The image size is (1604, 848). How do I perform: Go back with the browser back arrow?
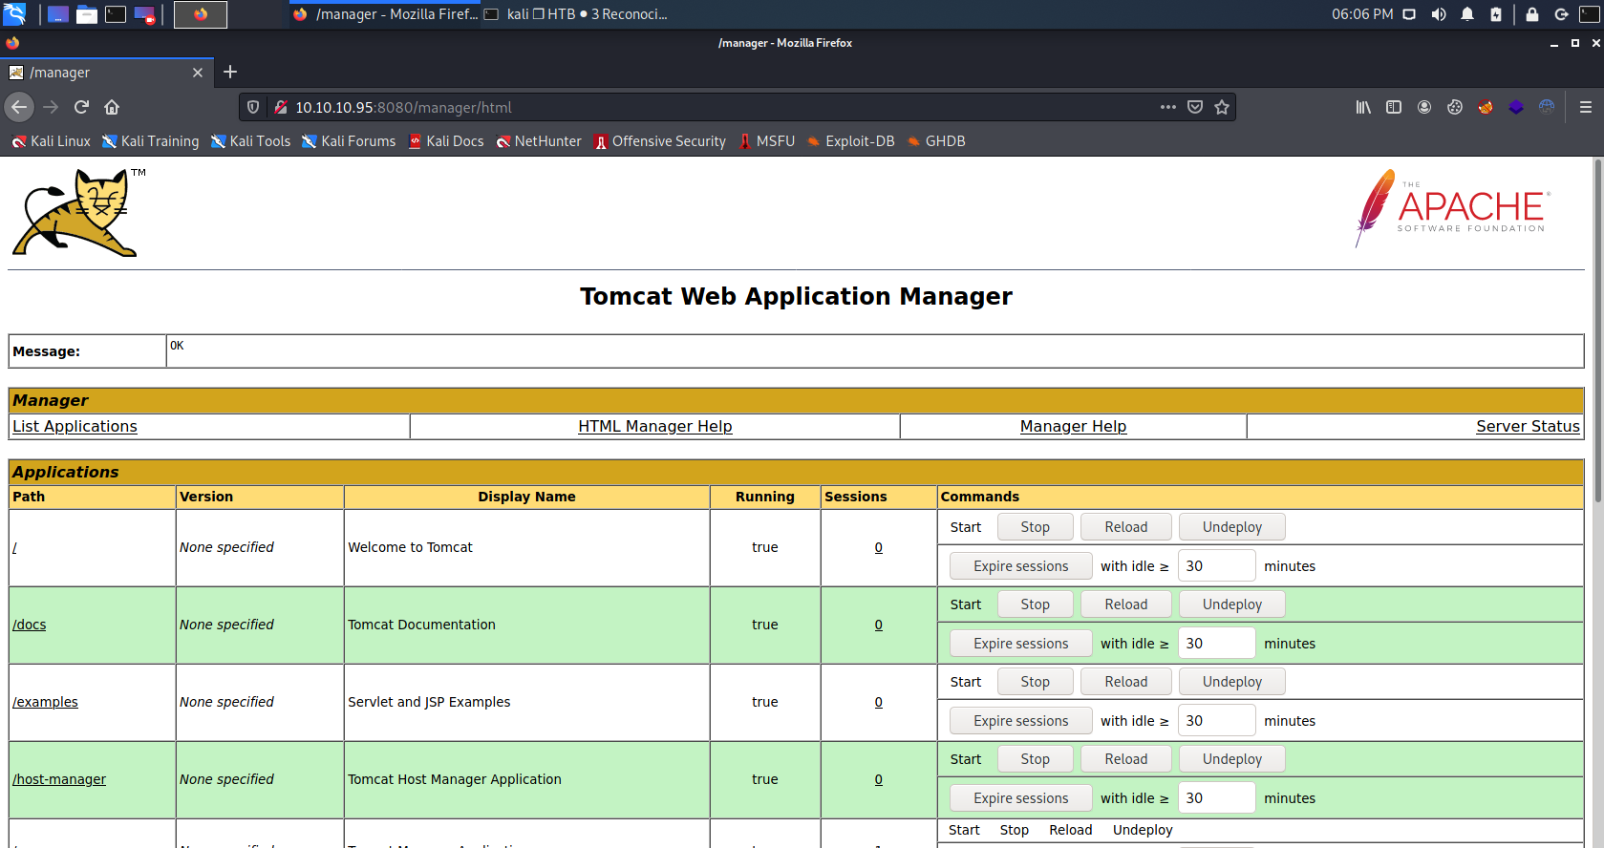pyautogui.click(x=19, y=107)
